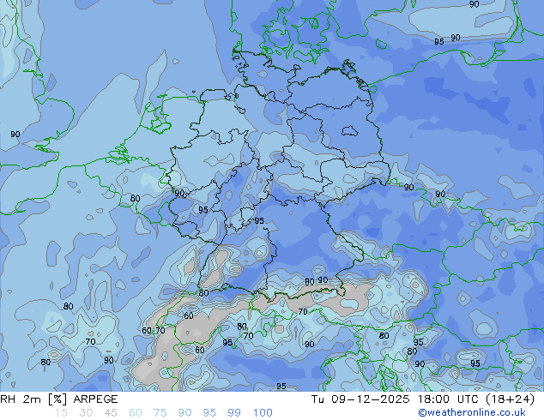Select legend value 15 in color scale
The width and height of the screenshot is (544, 420).
pos(61,413)
